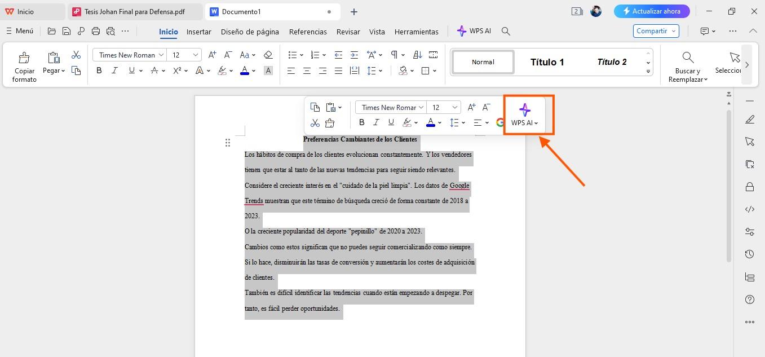
Task: Click the Compartir button
Action: click(652, 31)
